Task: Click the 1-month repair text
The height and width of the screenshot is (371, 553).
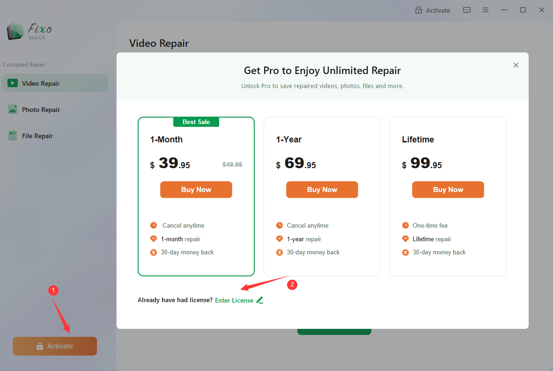Action: [181, 239]
